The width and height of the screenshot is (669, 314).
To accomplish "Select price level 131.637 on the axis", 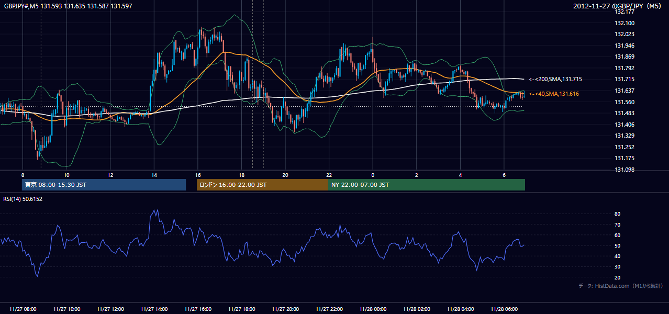I will (625, 91).
